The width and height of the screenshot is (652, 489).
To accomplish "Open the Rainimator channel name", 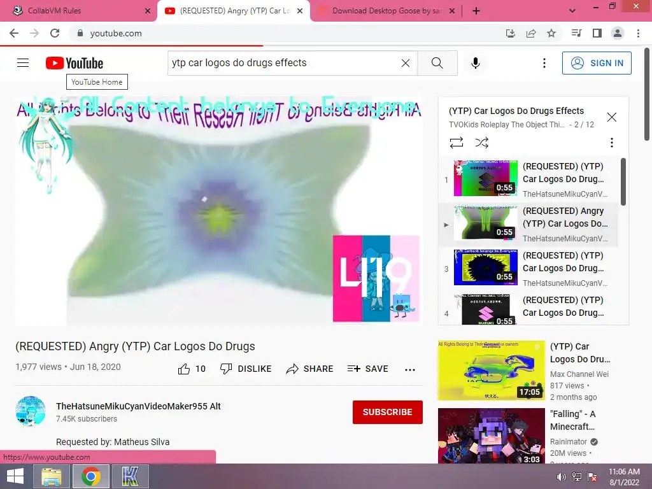I will [x=569, y=442].
